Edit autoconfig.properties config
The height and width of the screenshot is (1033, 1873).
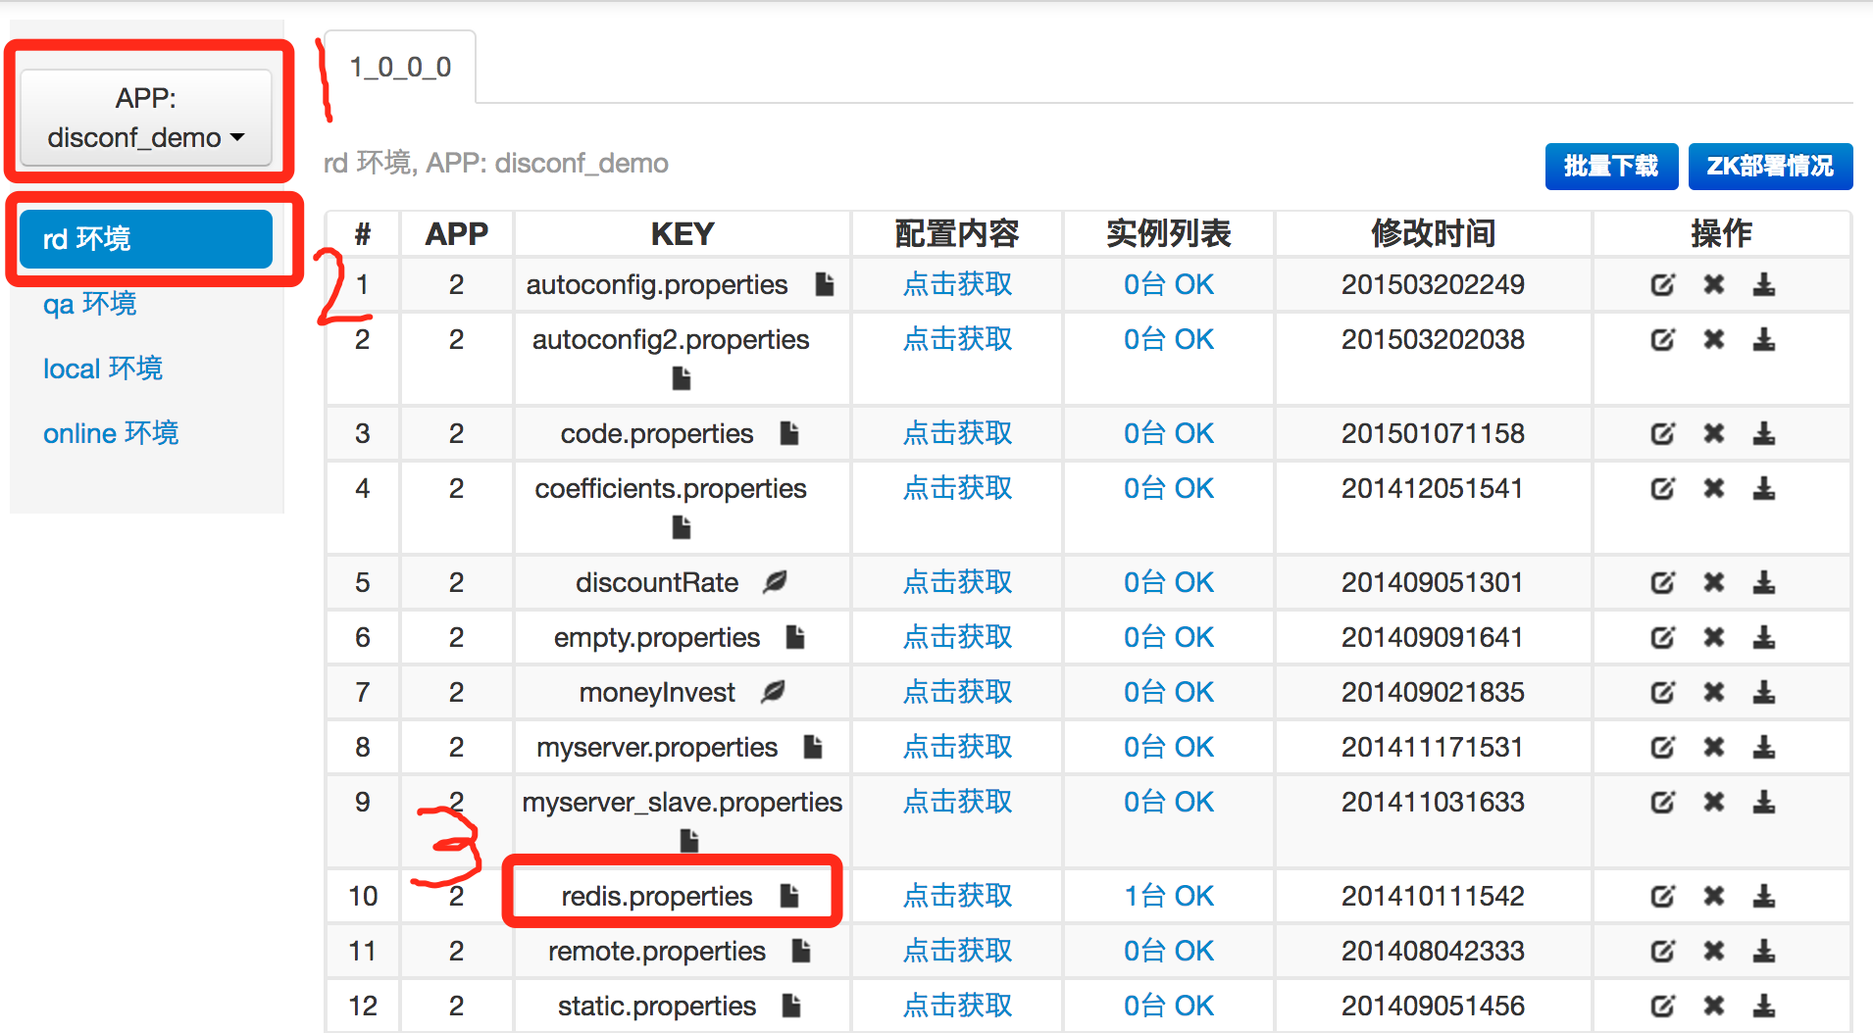click(x=1662, y=285)
